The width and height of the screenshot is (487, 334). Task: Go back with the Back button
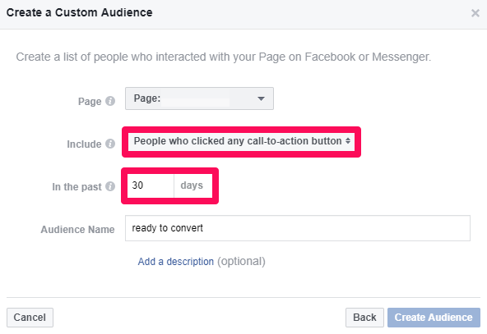[364, 318]
